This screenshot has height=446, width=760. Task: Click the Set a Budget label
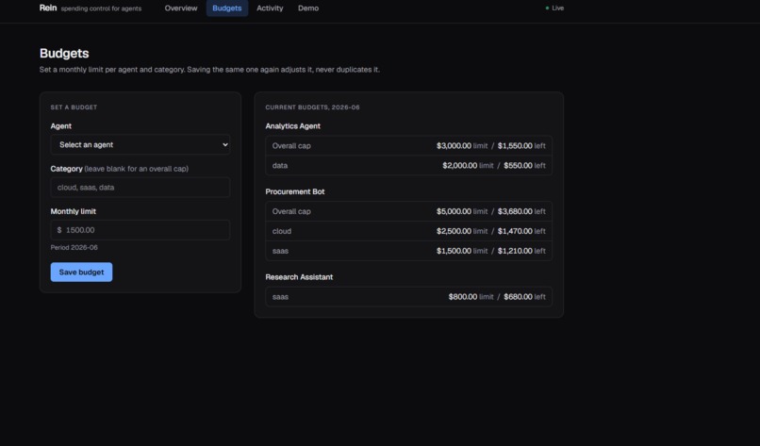[x=74, y=107]
